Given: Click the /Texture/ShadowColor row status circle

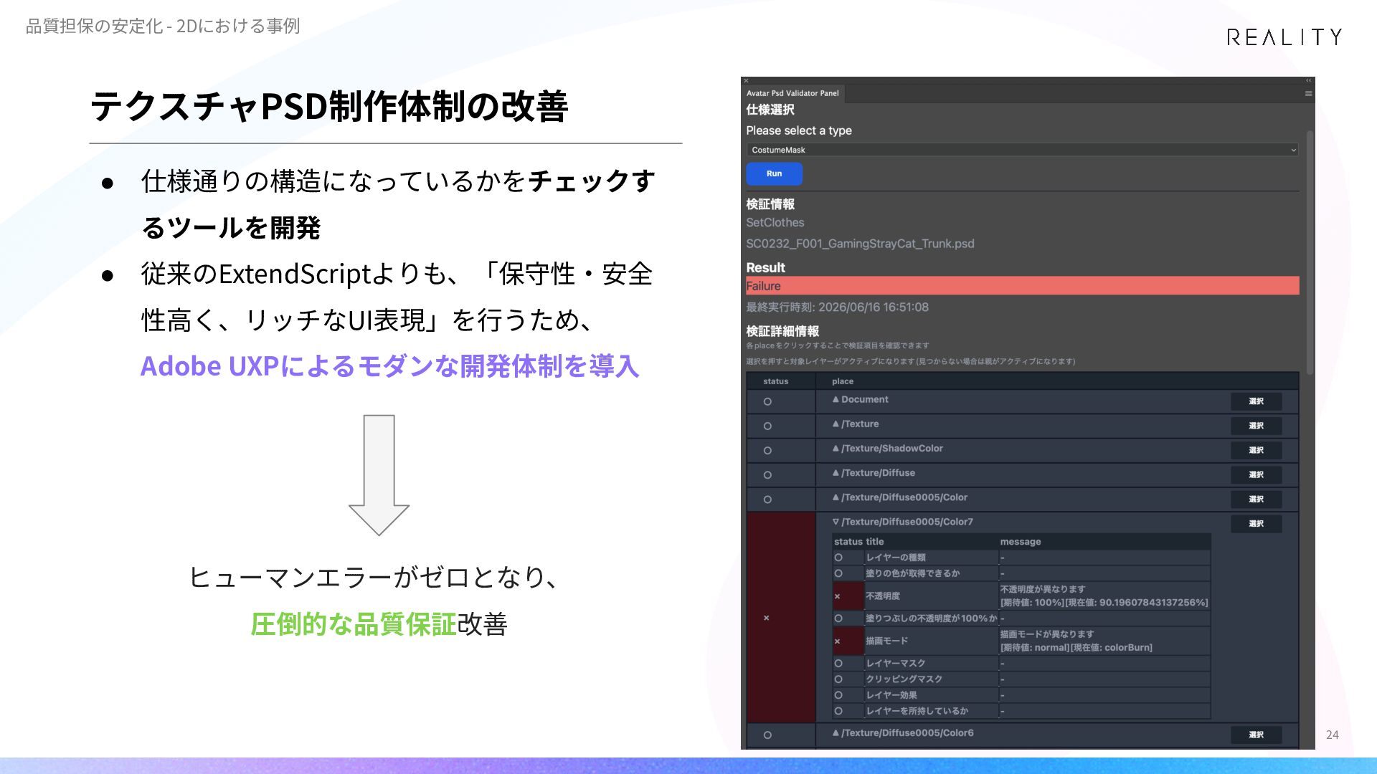Looking at the screenshot, I should (x=767, y=450).
